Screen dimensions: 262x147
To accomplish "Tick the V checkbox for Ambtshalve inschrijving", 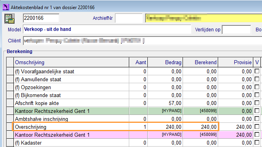I will [x=257, y=119].
